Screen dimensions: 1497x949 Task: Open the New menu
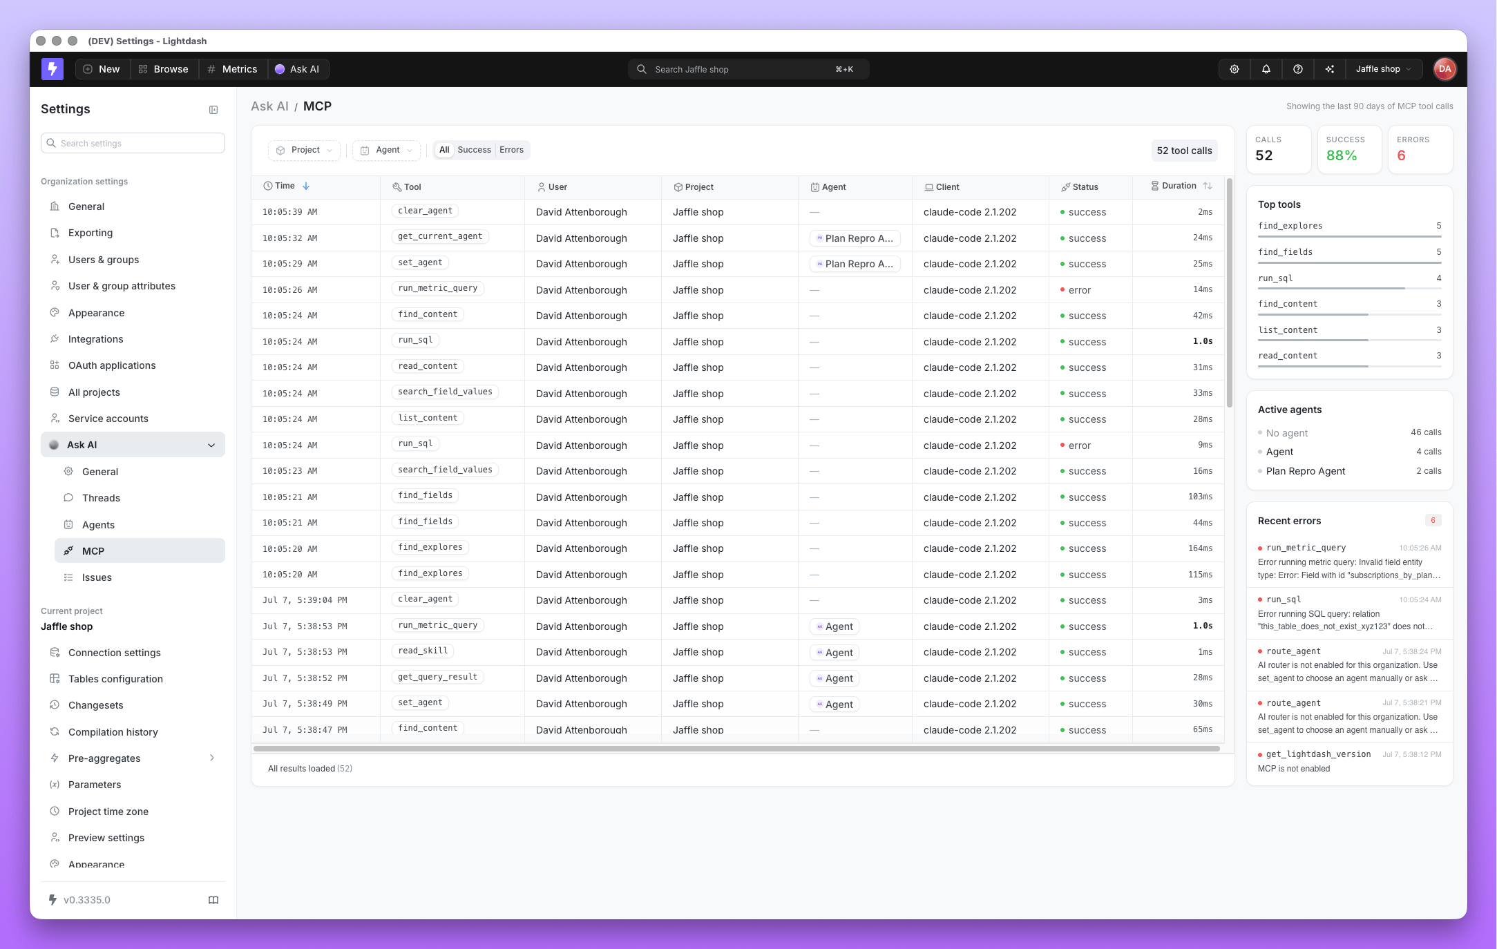pos(102,69)
